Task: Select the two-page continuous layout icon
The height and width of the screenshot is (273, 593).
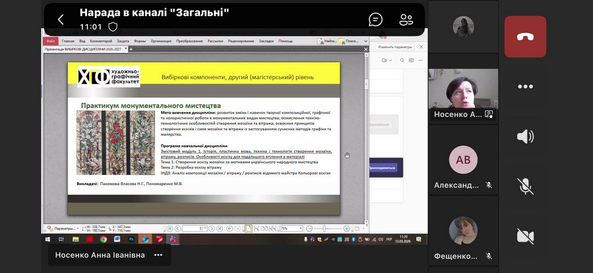Action: click(272, 229)
